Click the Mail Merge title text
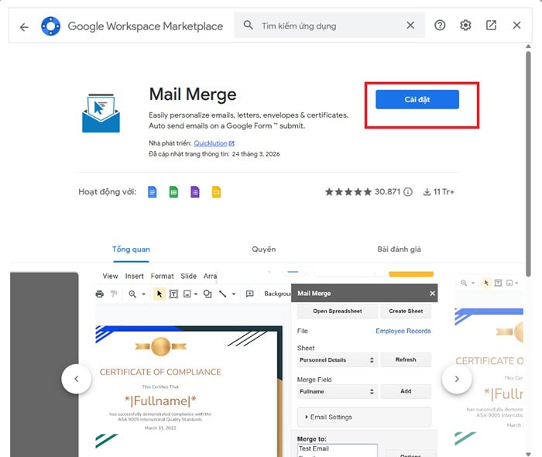 point(193,94)
